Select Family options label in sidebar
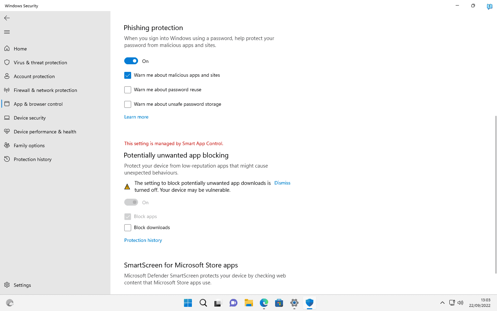 [x=29, y=145]
